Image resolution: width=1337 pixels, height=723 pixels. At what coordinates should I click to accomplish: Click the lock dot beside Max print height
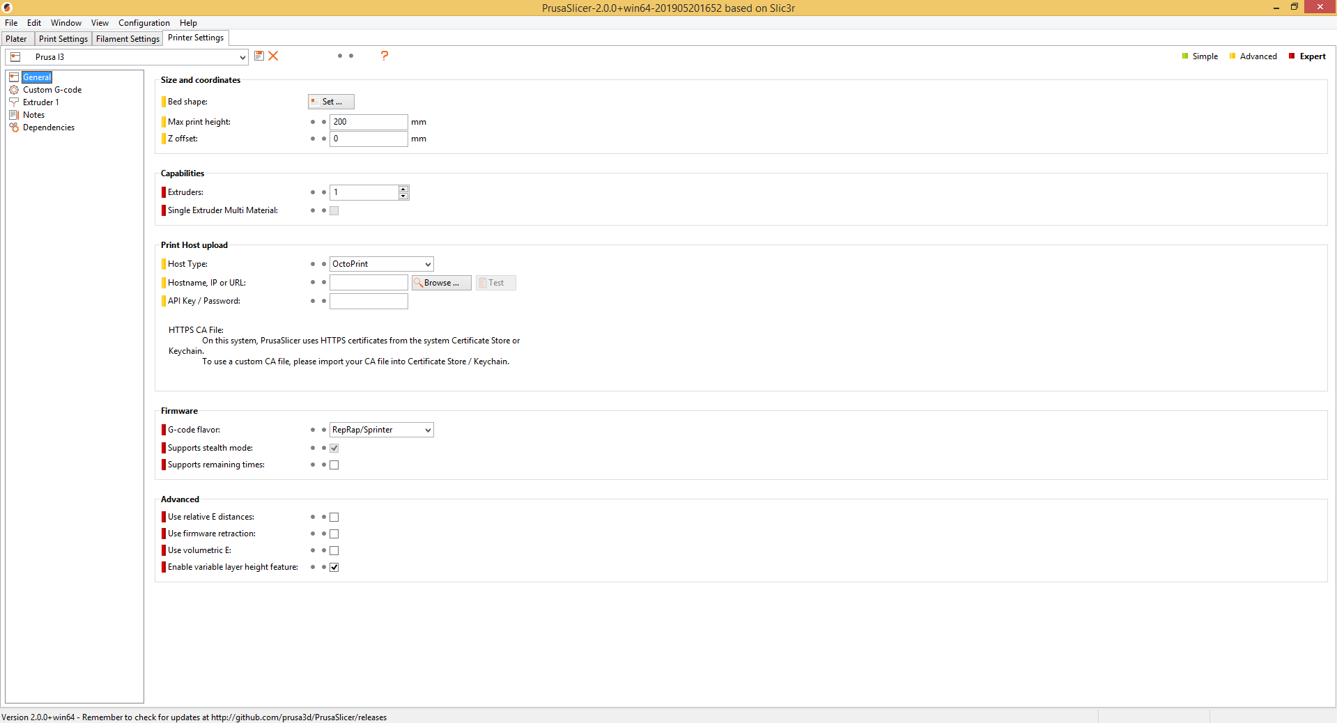[x=313, y=122]
